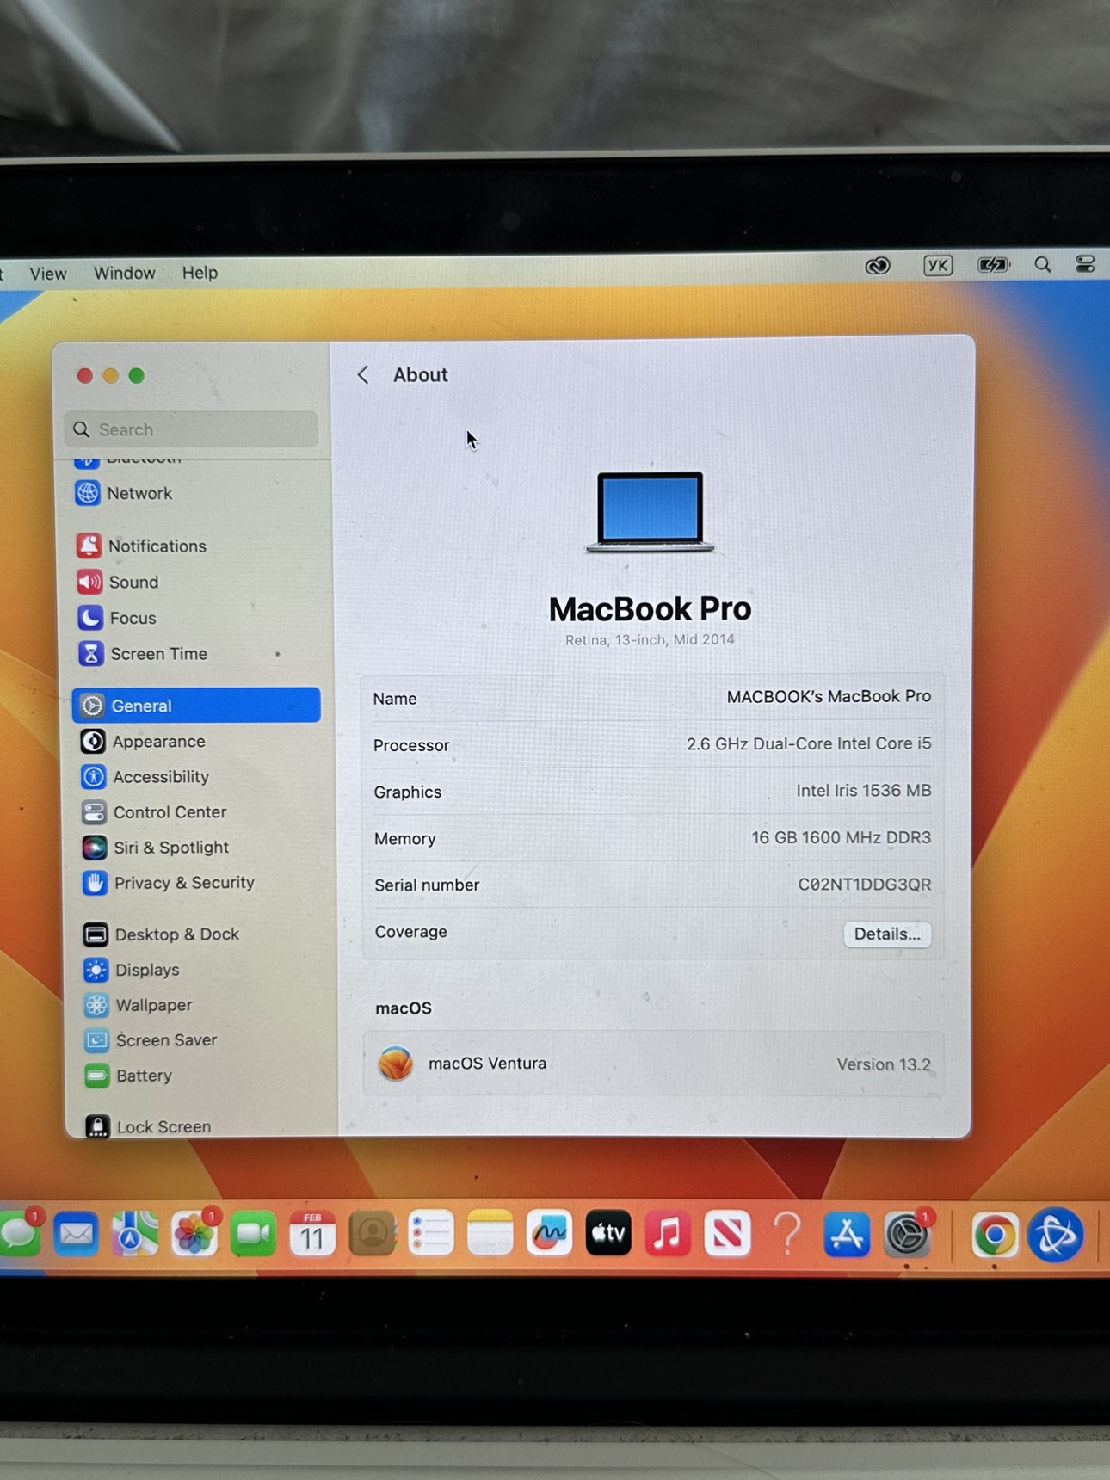Click the MacBook Pro laptop image
1110x1480 pixels.
(x=650, y=511)
